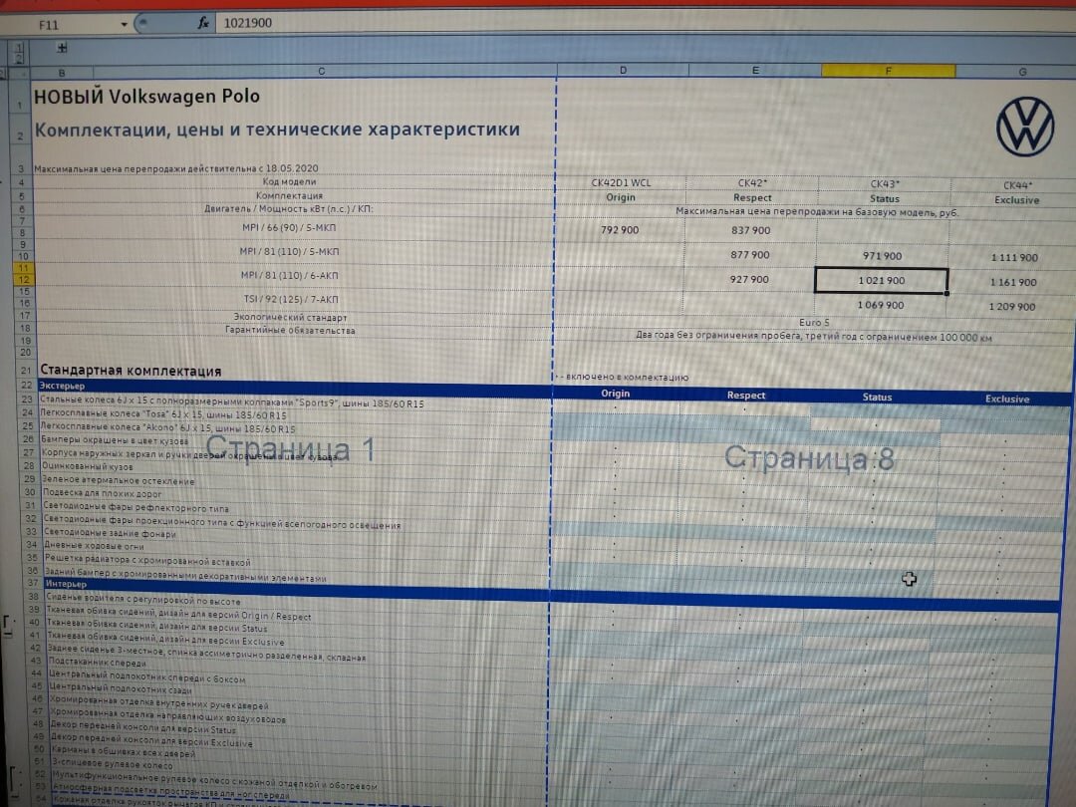Select price cell 1 161 900
This screenshot has width=1076, height=807.
tap(1013, 282)
